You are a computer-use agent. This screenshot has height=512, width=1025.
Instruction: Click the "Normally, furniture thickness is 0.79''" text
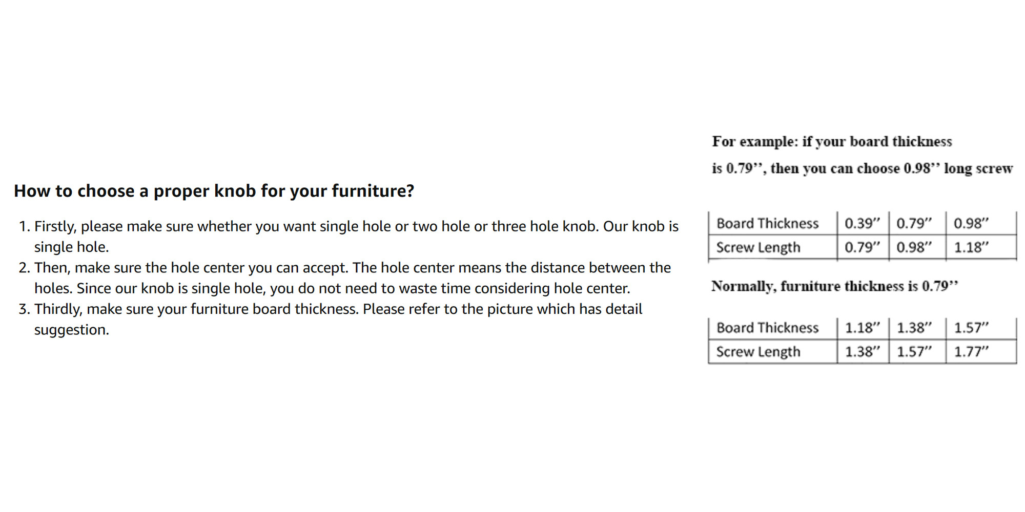pos(834,286)
